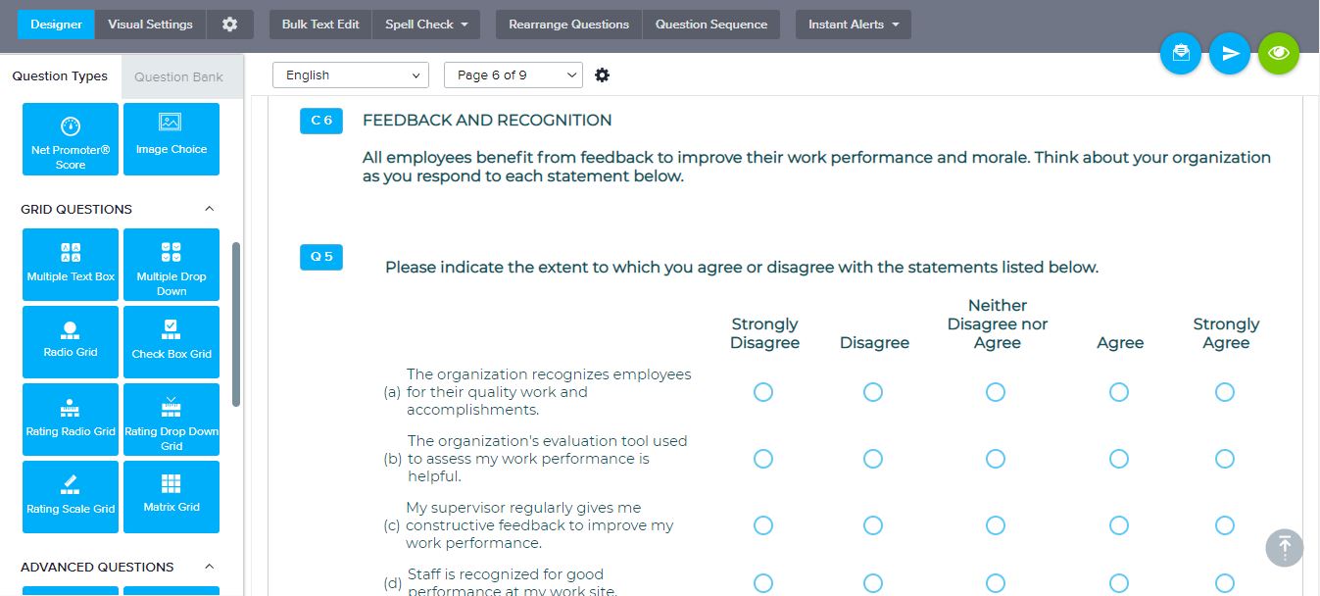Choose Strongly Agree for statement (c)

[x=1225, y=525]
